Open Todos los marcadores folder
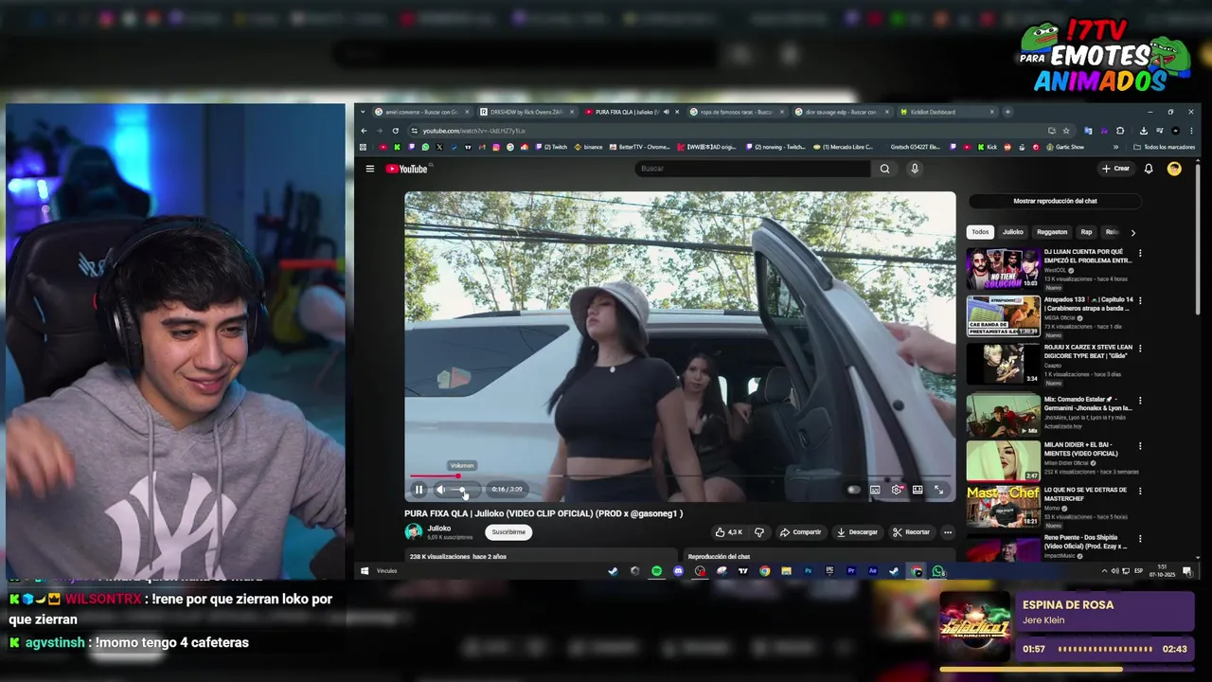1212x682 pixels. pos(1164,147)
